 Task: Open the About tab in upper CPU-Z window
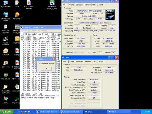[x=101, y=5]
